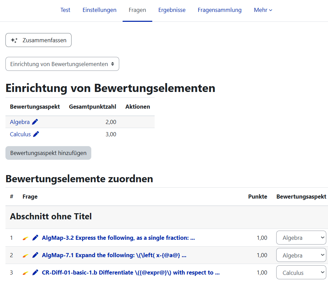Open the Einrichtung von Bewertungselementen selector
This screenshot has height=281, width=328.
pos(62,64)
